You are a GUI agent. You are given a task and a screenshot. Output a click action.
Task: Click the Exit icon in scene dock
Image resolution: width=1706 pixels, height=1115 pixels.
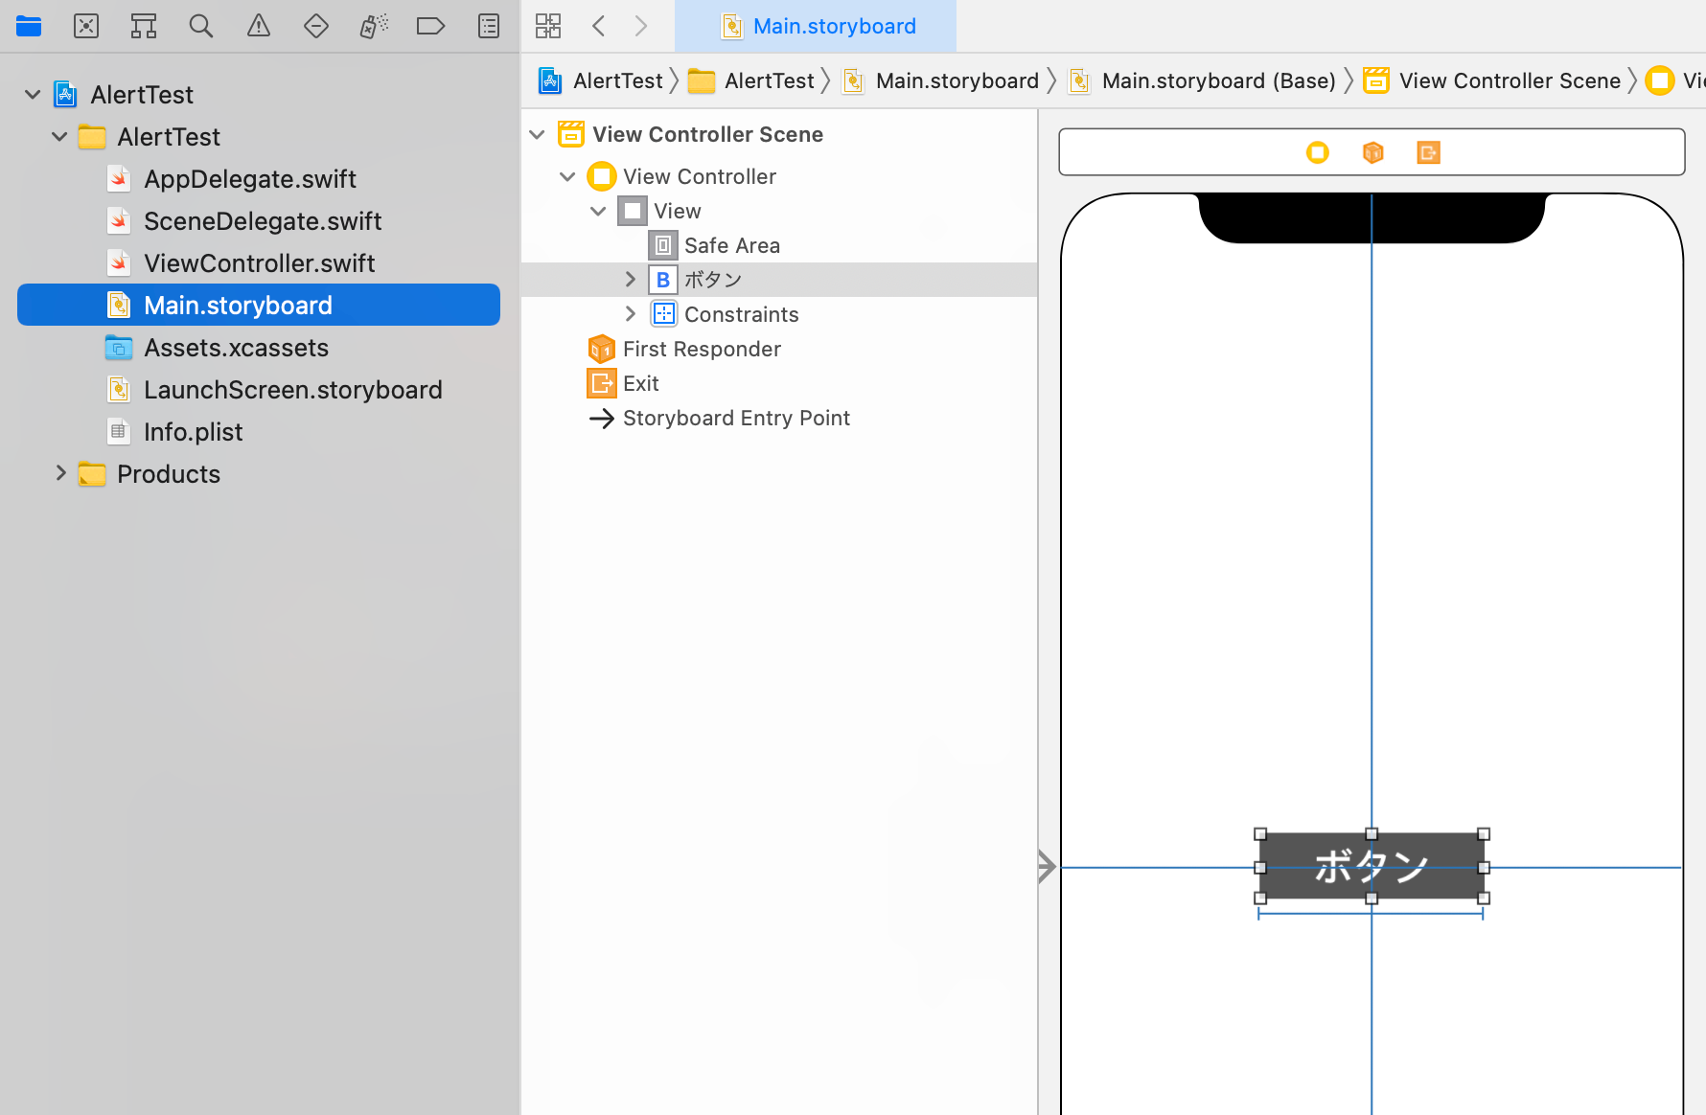[1428, 152]
